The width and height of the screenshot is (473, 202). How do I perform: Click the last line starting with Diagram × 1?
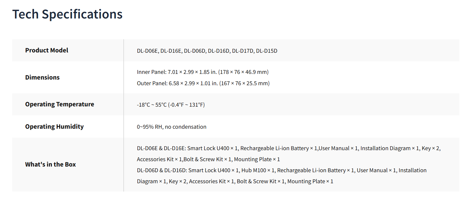click(235, 181)
